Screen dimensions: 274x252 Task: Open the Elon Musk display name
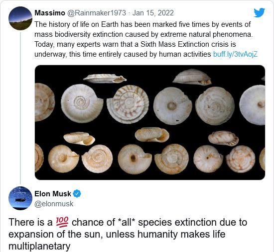[53, 194]
